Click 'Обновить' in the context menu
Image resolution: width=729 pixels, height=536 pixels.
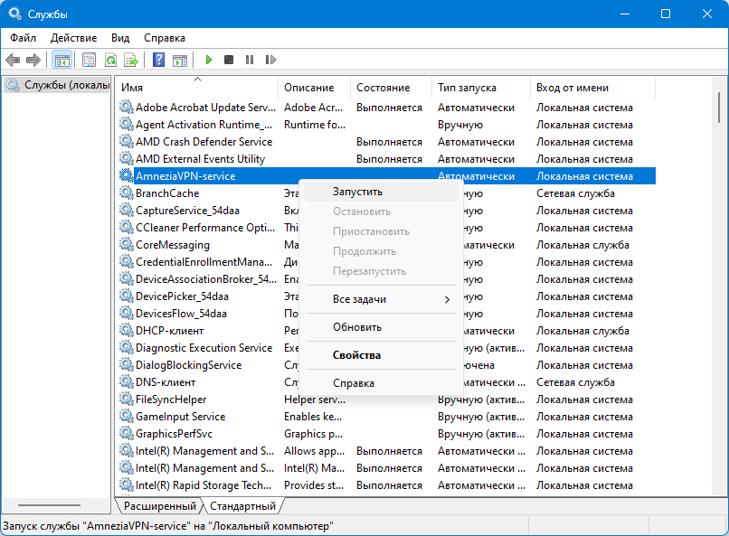pyautogui.click(x=356, y=327)
